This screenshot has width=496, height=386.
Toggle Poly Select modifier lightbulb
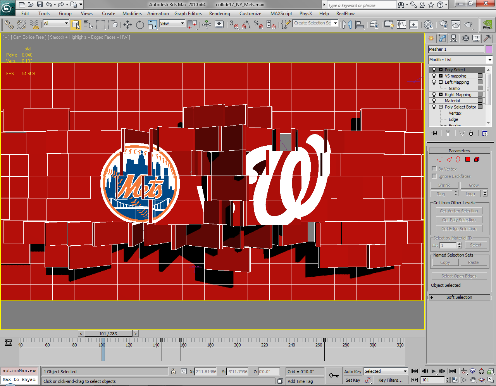(x=434, y=70)
